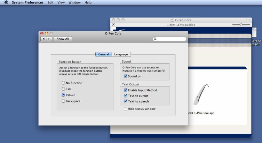Click the Text Output group label
The height and width of the screenshot is (143, 262).
pyautogui.click(x=131, y=84)
